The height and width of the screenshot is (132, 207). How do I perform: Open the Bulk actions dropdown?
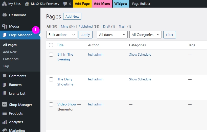pos(62,35)
